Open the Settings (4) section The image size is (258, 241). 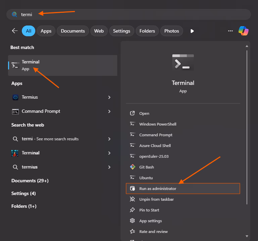[24, 193]
